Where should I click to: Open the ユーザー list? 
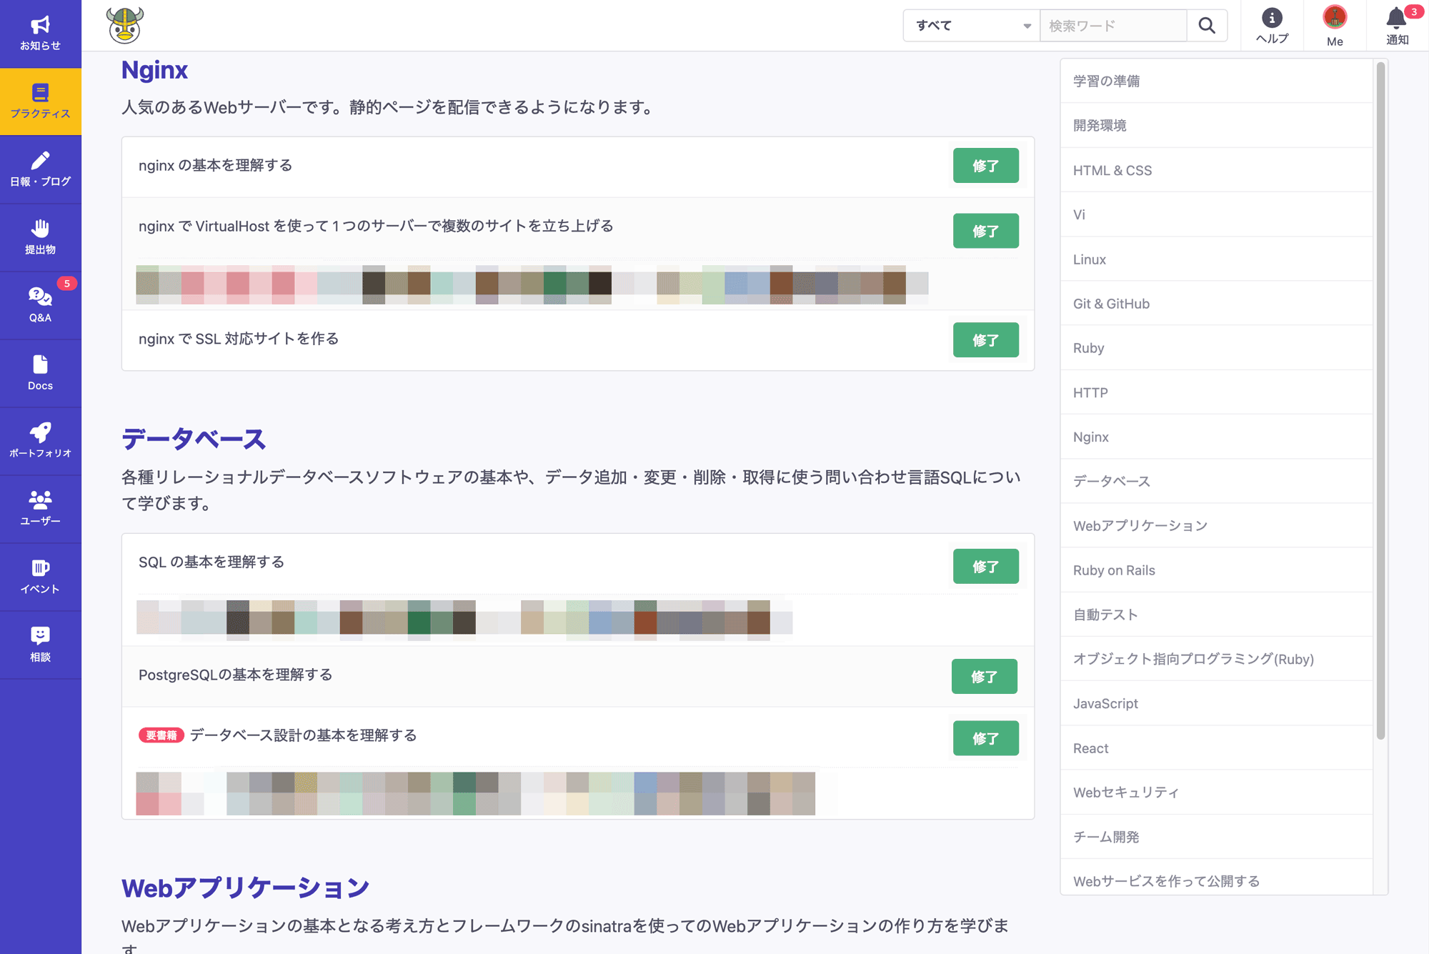pos(40,508)
